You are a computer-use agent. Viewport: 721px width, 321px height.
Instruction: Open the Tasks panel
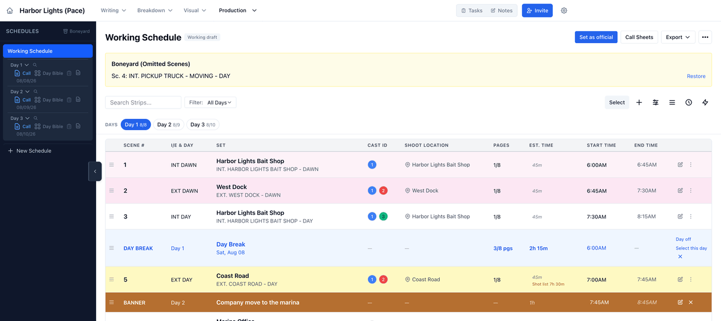(x=472, y=11)
